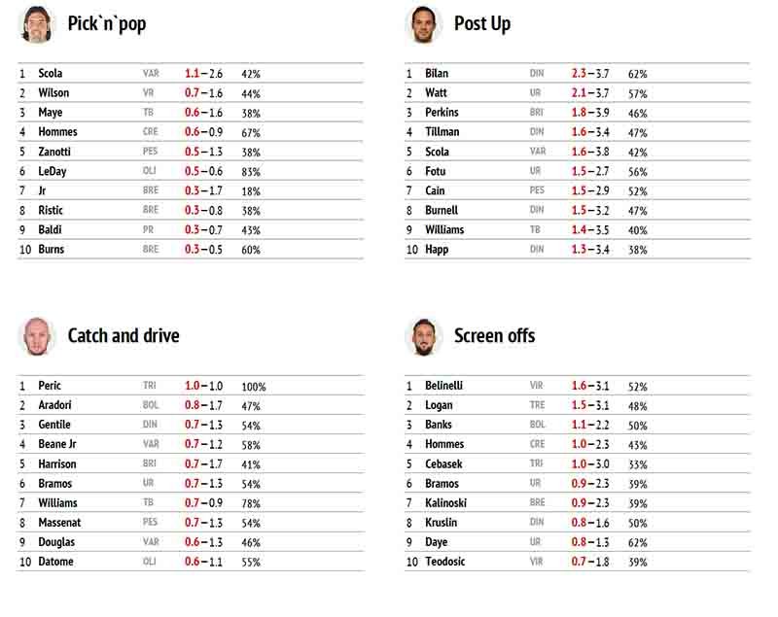The height and width of the screenshot is (617, 778).
Task: Click the Catch and drive player avatar
Action: pos(37,336)
